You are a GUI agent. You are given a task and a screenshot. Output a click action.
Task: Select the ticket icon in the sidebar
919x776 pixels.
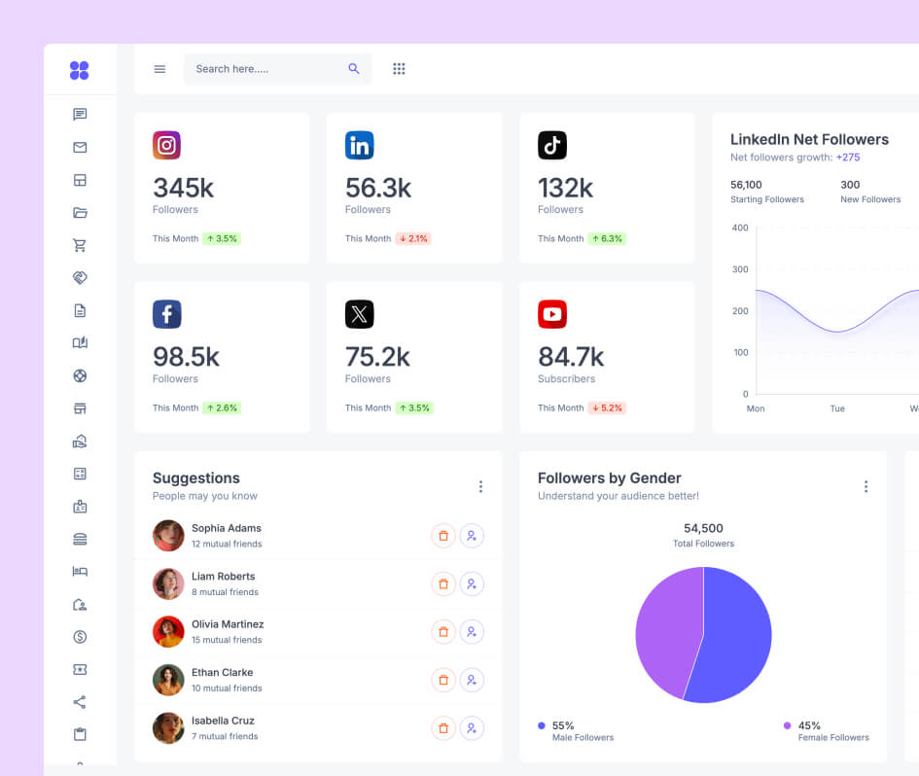click(80, 669)
